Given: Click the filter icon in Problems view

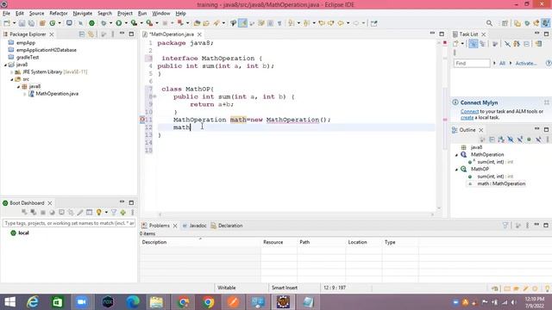Looking at the screenshot, I should click(505, 226).
